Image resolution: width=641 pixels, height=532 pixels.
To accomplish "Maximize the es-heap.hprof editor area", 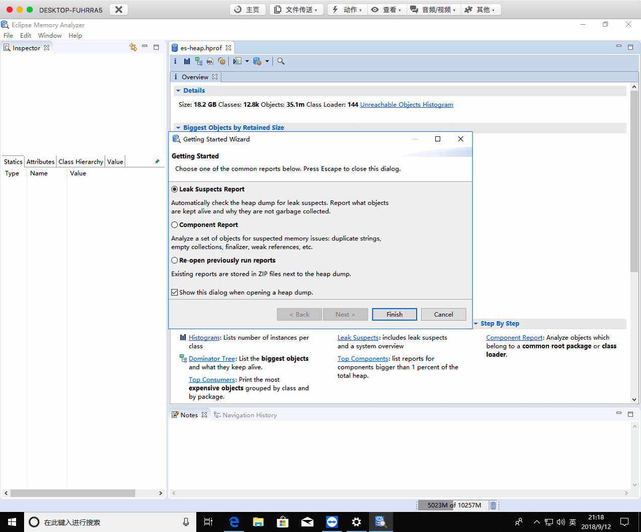I will coord(630,47).
